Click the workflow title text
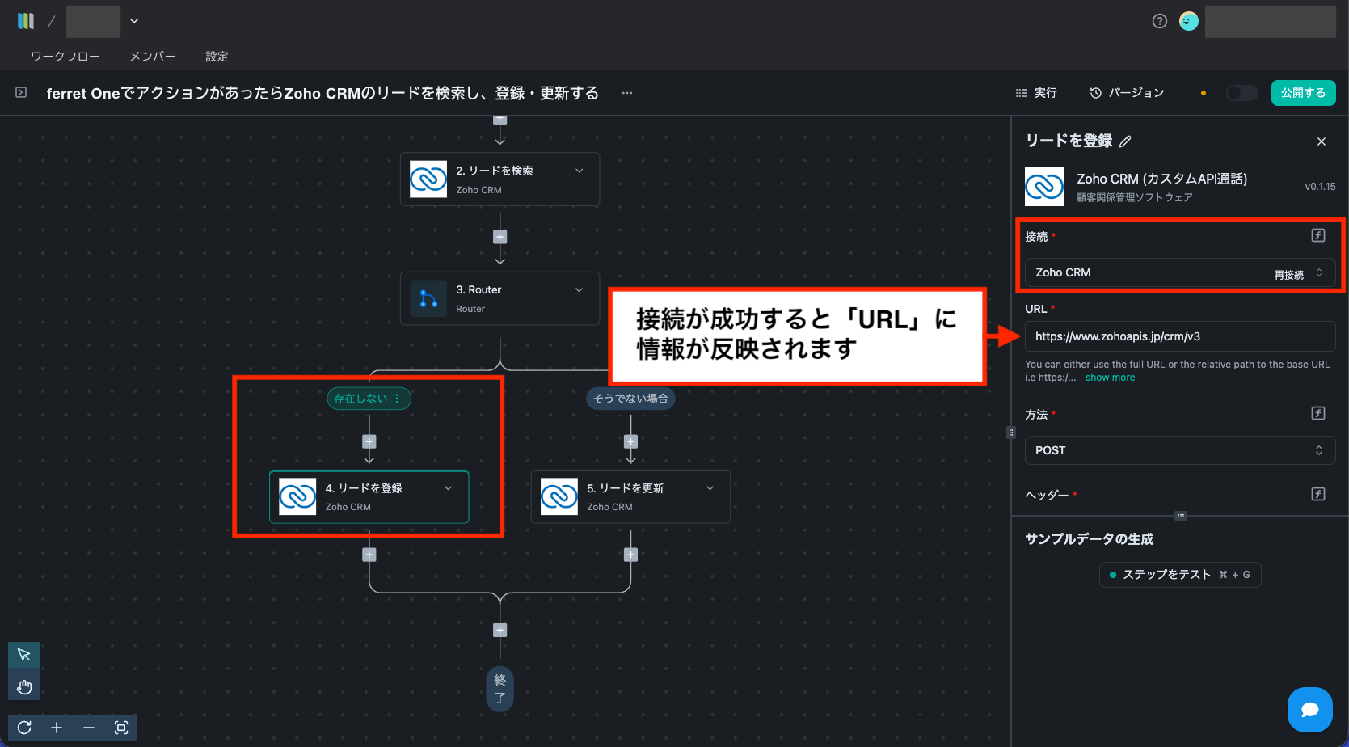This screenshot has height=747, width=1349. coord(322,93)
